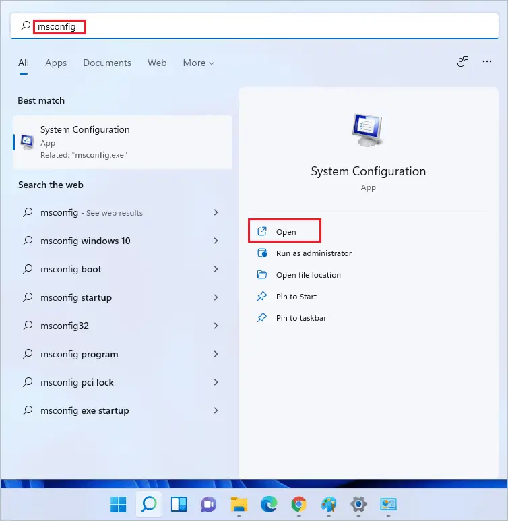Open the Paint app from the taskbar
Image resolution: width=508 pixels, height=521 pixels.
(329, 504)
